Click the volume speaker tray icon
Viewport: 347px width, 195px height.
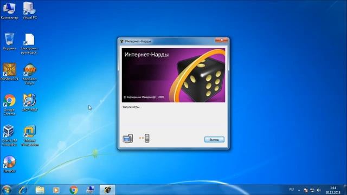point(319,190)
